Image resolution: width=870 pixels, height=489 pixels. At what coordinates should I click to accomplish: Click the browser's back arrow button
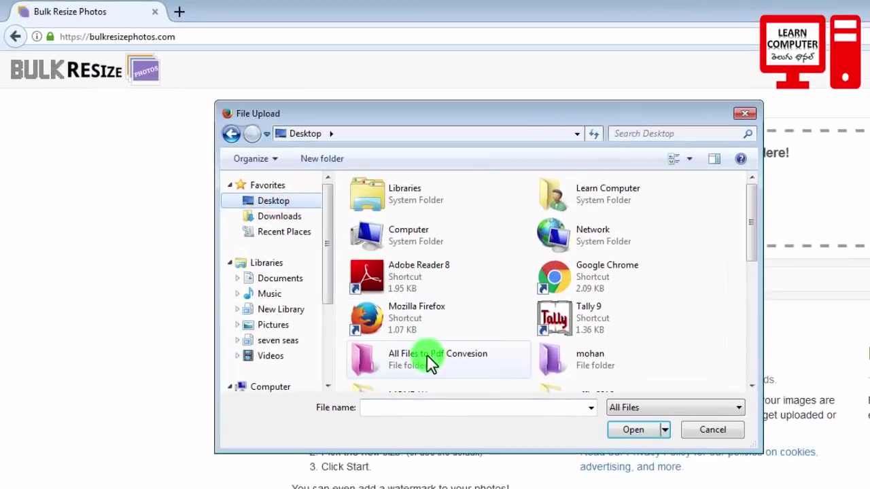(x=16, y=37)
